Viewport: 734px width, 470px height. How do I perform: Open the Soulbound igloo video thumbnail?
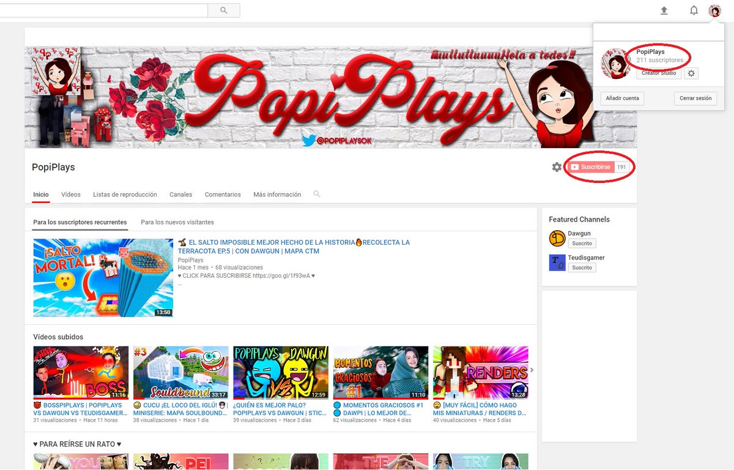click(181, 373)
